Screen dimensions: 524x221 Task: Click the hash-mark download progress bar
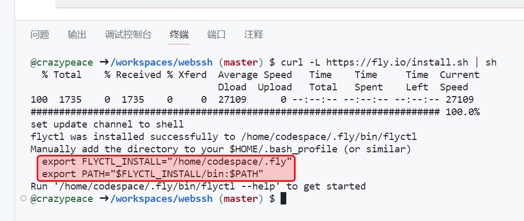click(235, 112)
